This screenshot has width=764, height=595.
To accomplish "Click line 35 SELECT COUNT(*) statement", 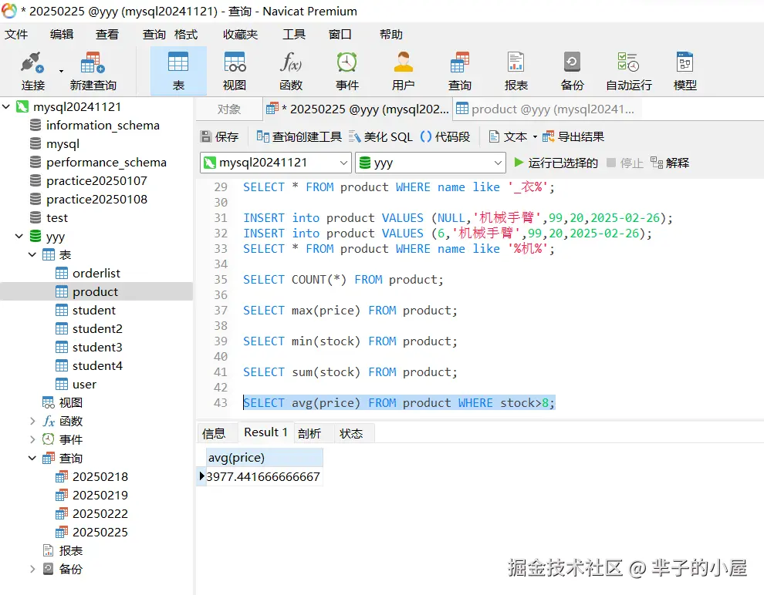I will [343, 280].
